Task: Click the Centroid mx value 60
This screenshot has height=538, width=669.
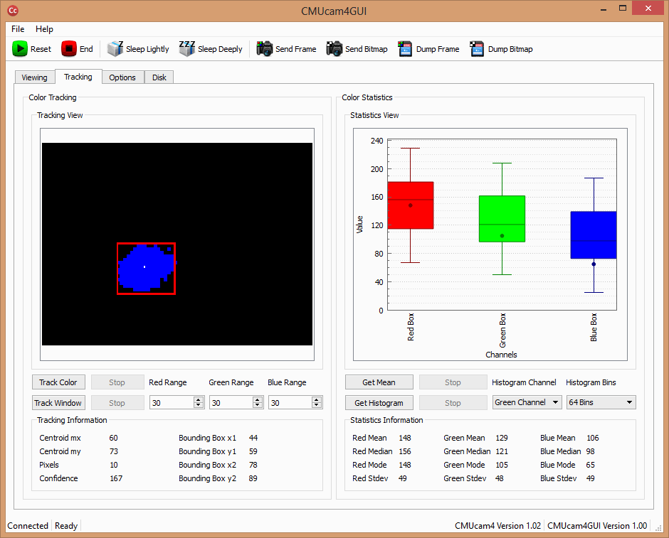Action: click(113, 438)
